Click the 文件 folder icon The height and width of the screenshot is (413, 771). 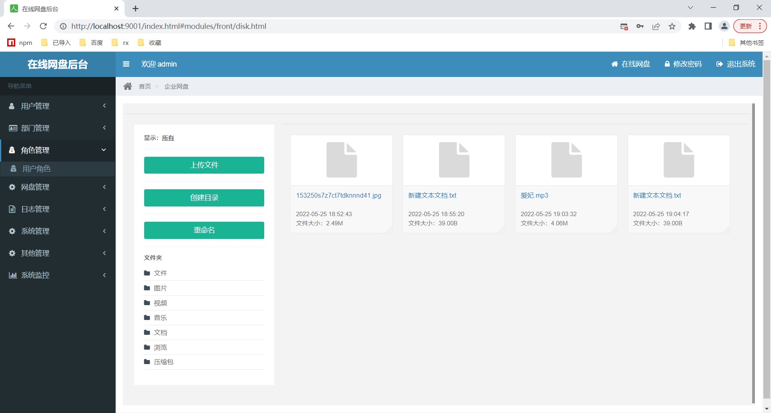147,273
